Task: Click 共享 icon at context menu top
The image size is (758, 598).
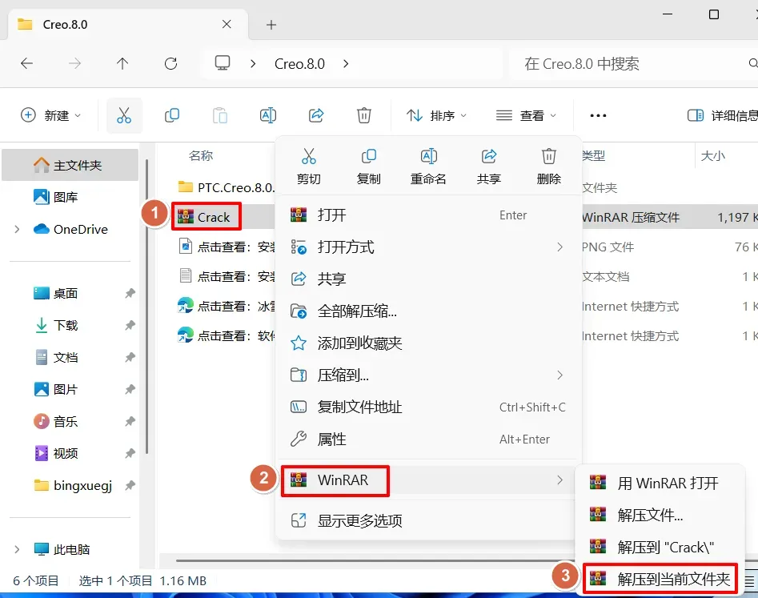Action: click(x=489, y=167)
